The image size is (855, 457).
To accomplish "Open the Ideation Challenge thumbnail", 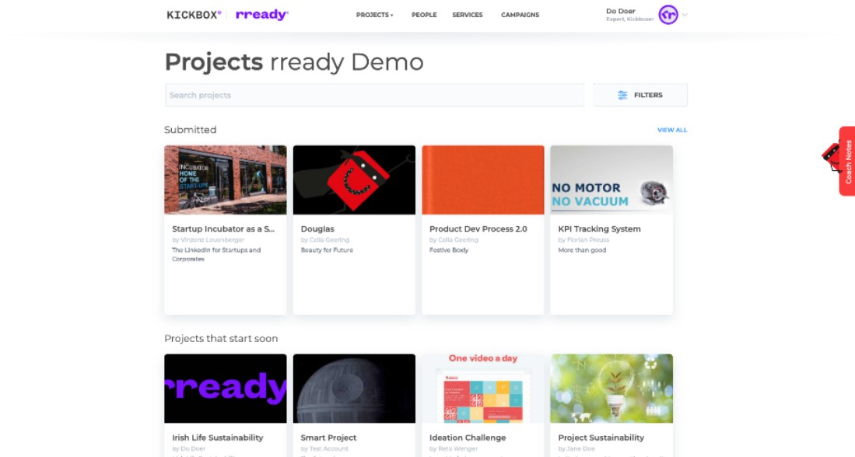I will (482, 389).
